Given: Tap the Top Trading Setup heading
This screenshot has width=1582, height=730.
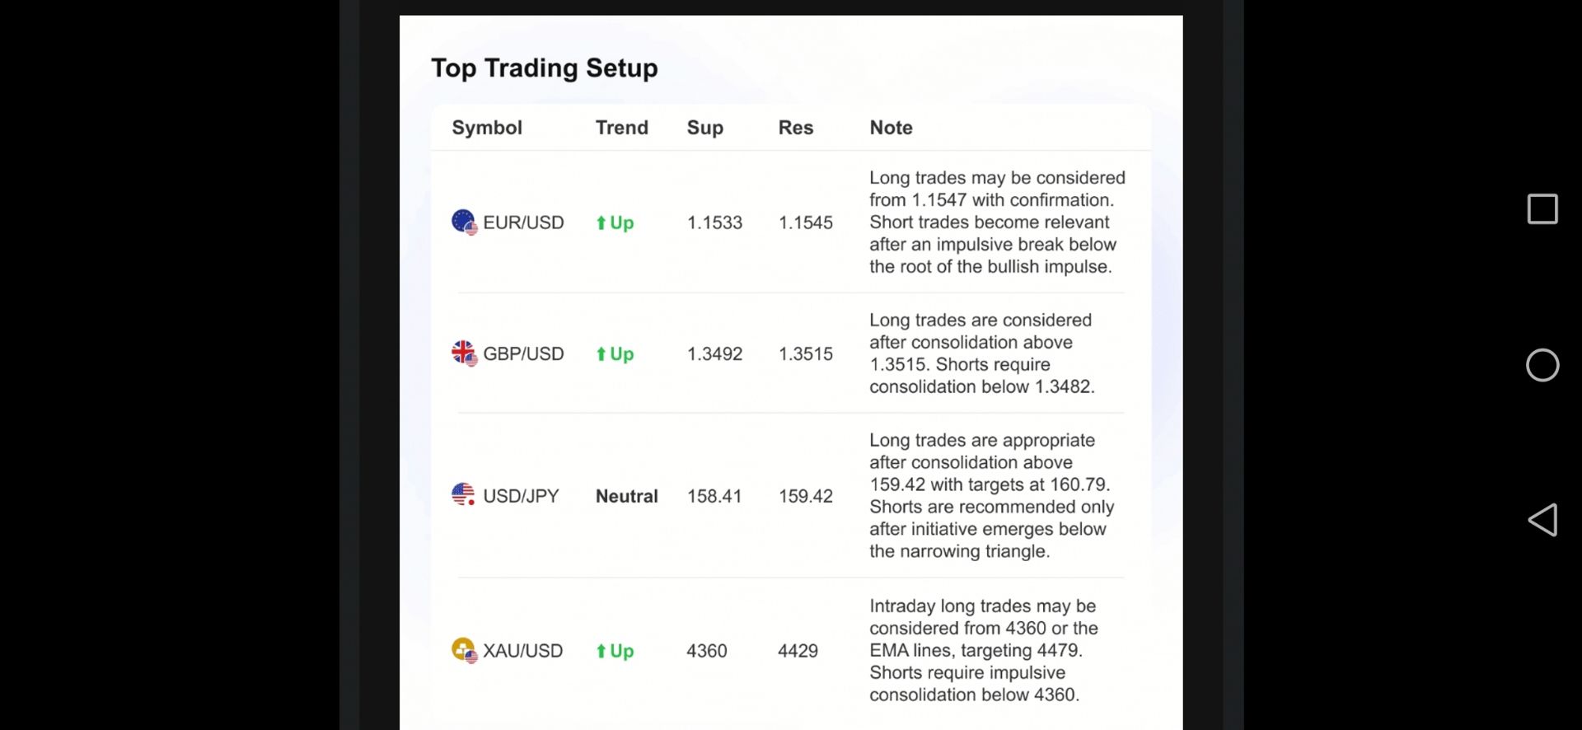Looking at the screenshot, I should [545, 68].
